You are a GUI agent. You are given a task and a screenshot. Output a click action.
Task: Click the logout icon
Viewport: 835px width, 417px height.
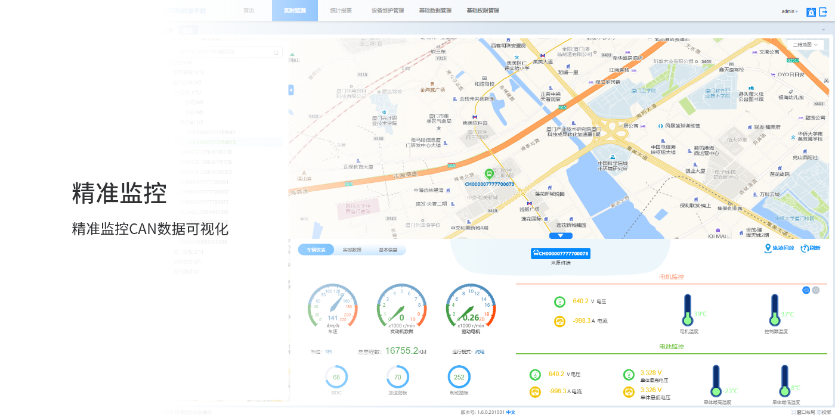[824, 11]
